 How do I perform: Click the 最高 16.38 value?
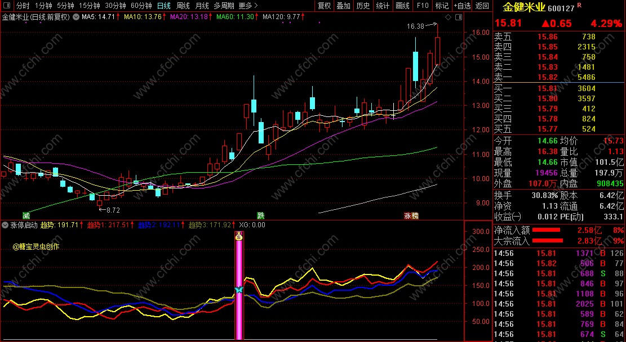coord(547,151)
